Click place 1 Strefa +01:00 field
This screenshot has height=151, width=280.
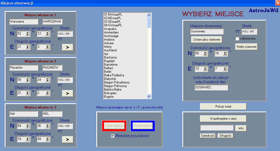[x=65, y=34]
